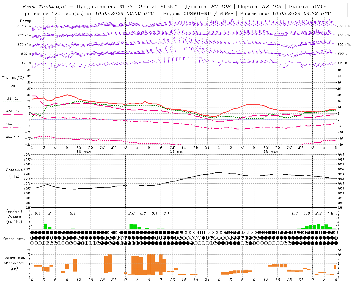Select the Модель COSMO-RU / 6.6км text
The height and width of the screenshot is (282, 352).
coord(198,13)
